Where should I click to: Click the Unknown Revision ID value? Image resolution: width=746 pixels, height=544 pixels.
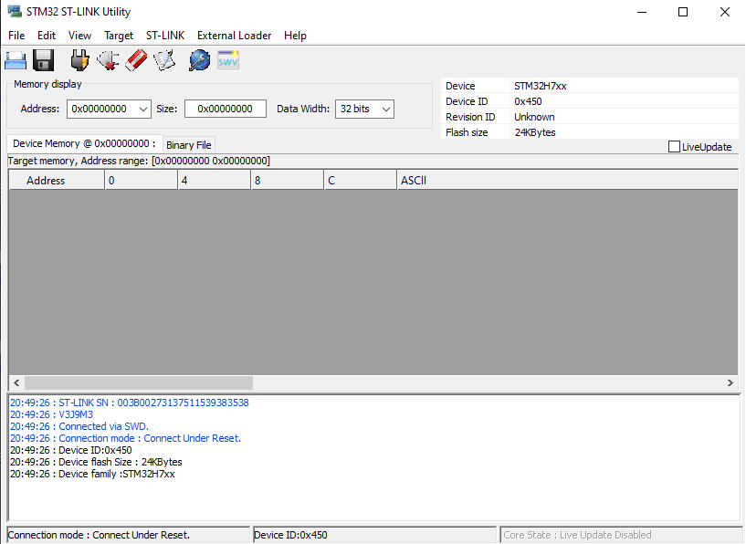(534, 117)
